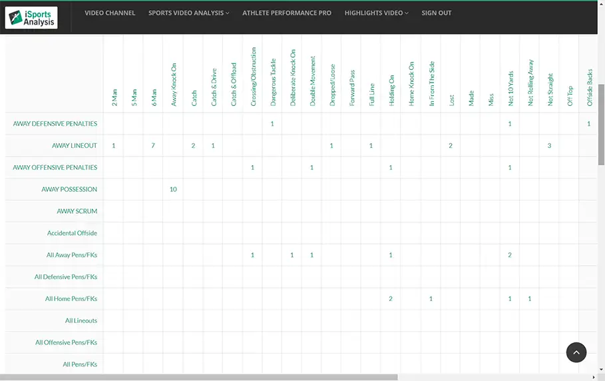Select the All Defensive Pens/FKs row label
The width and height of the screenshot is (605, 381).
(66, 277)
